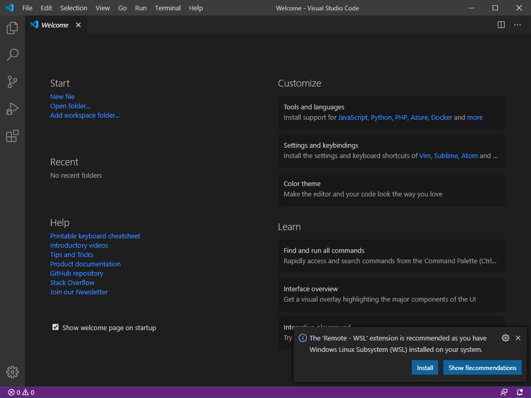Image resolution: width=531 pixels, height=398 pixels.
Task: Uncheck Show welcome page on startup
Action: tap(55, 326)
